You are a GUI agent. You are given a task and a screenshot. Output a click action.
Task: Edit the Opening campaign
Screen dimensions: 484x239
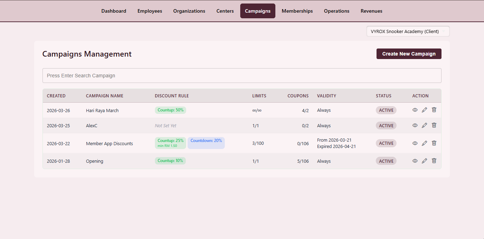(x=424, y=161)
